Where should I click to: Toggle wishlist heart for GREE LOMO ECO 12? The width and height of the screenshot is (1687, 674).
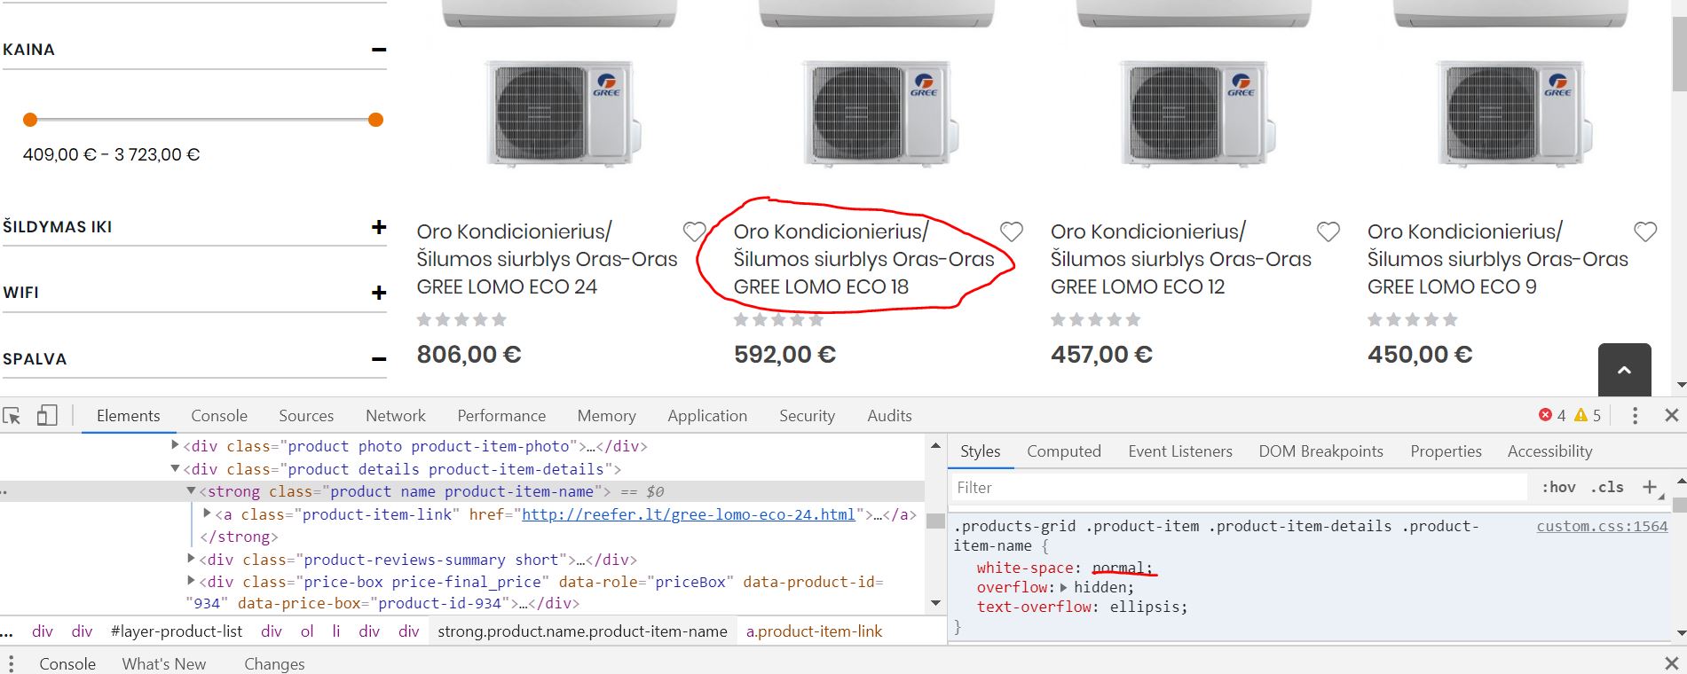(x=1328, y=231)
